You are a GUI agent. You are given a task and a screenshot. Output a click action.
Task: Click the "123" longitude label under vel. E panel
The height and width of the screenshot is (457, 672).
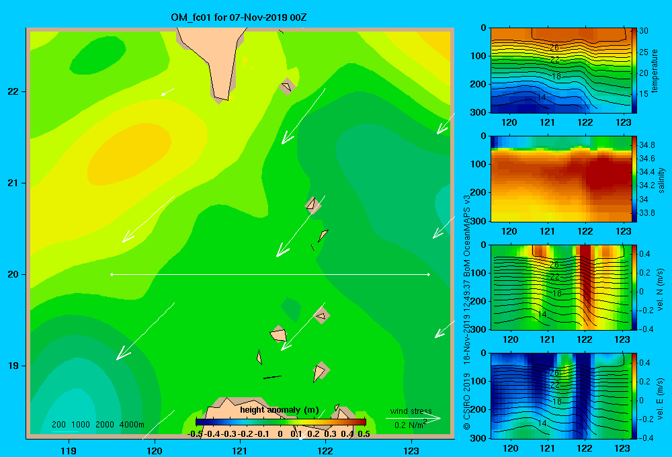point(622,448)
